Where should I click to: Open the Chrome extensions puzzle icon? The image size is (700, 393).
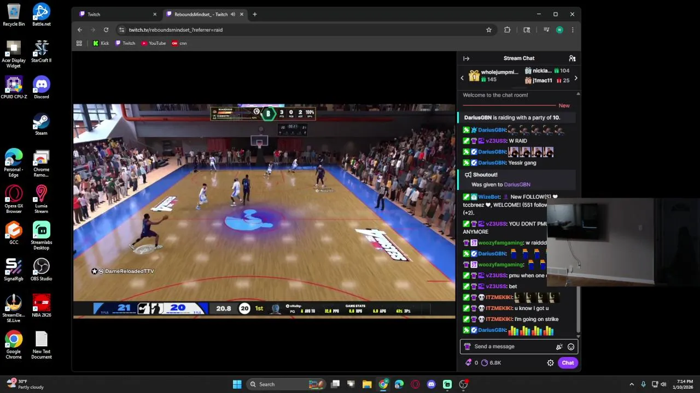point(507,30)
